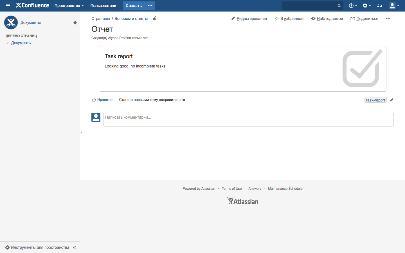Viewport: 405px width, 253px height.
Task: Open the page more-actions ellipsis menu
Action: click(388, 19)
